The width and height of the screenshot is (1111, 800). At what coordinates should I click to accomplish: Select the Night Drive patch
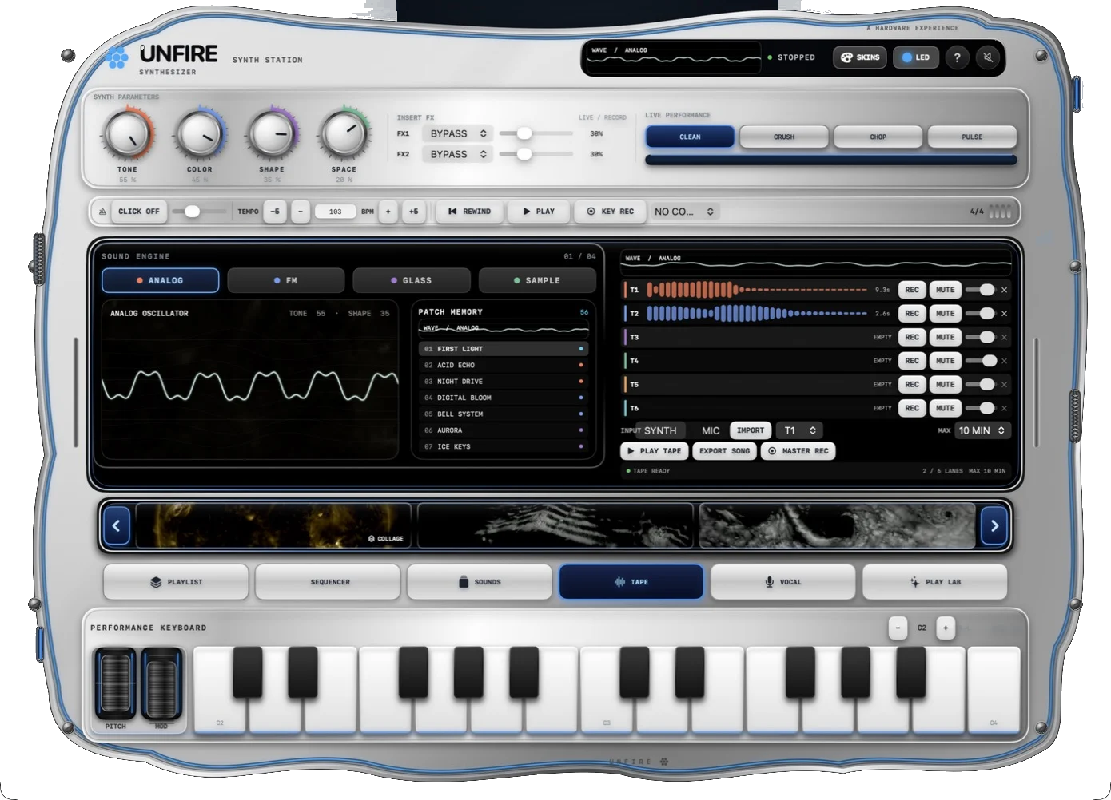[504, 382]
